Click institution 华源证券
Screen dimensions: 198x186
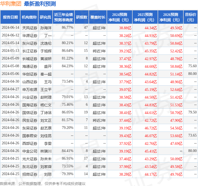pyautogui.click(x=30, y=36)
